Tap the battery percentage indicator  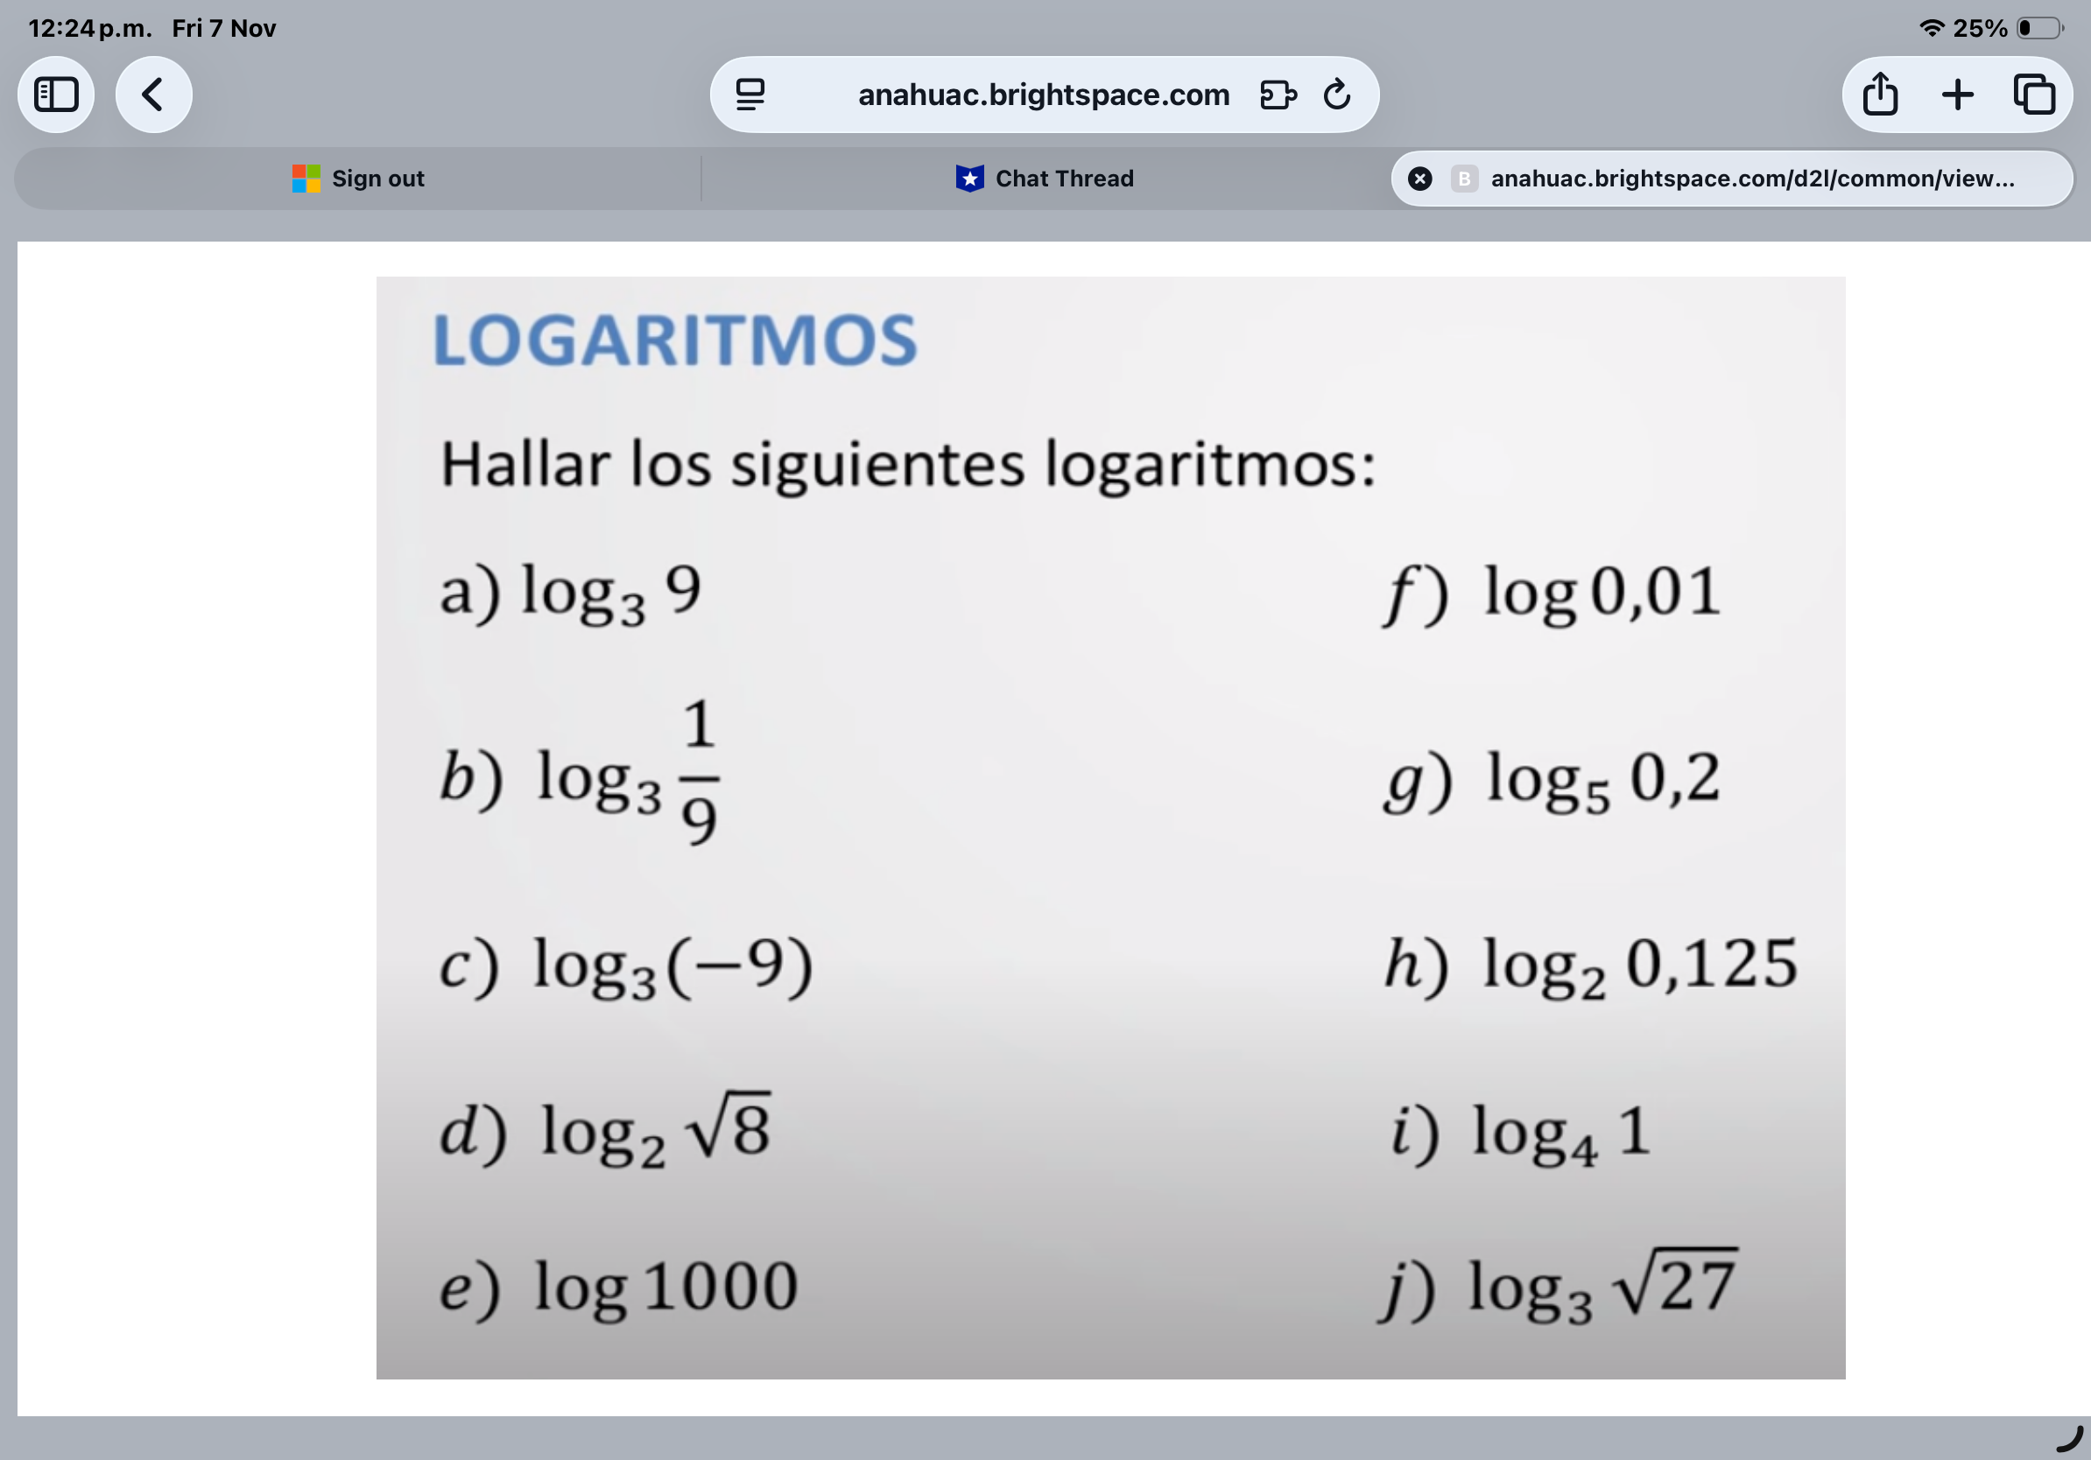[x=1979, y=28]
